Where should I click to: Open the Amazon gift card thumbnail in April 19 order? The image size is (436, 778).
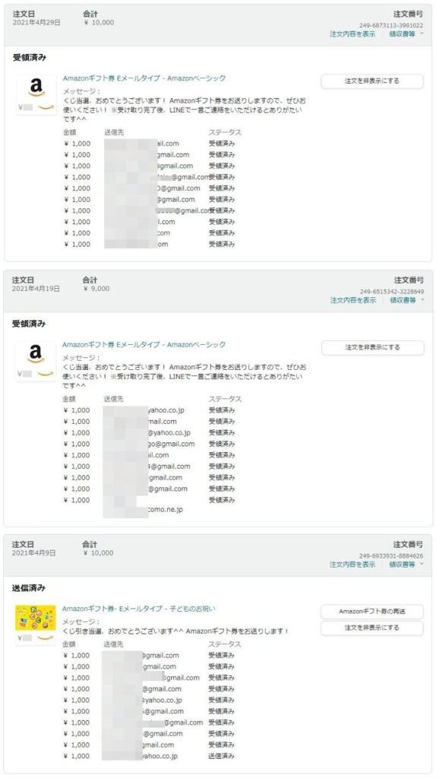point(35,361)
